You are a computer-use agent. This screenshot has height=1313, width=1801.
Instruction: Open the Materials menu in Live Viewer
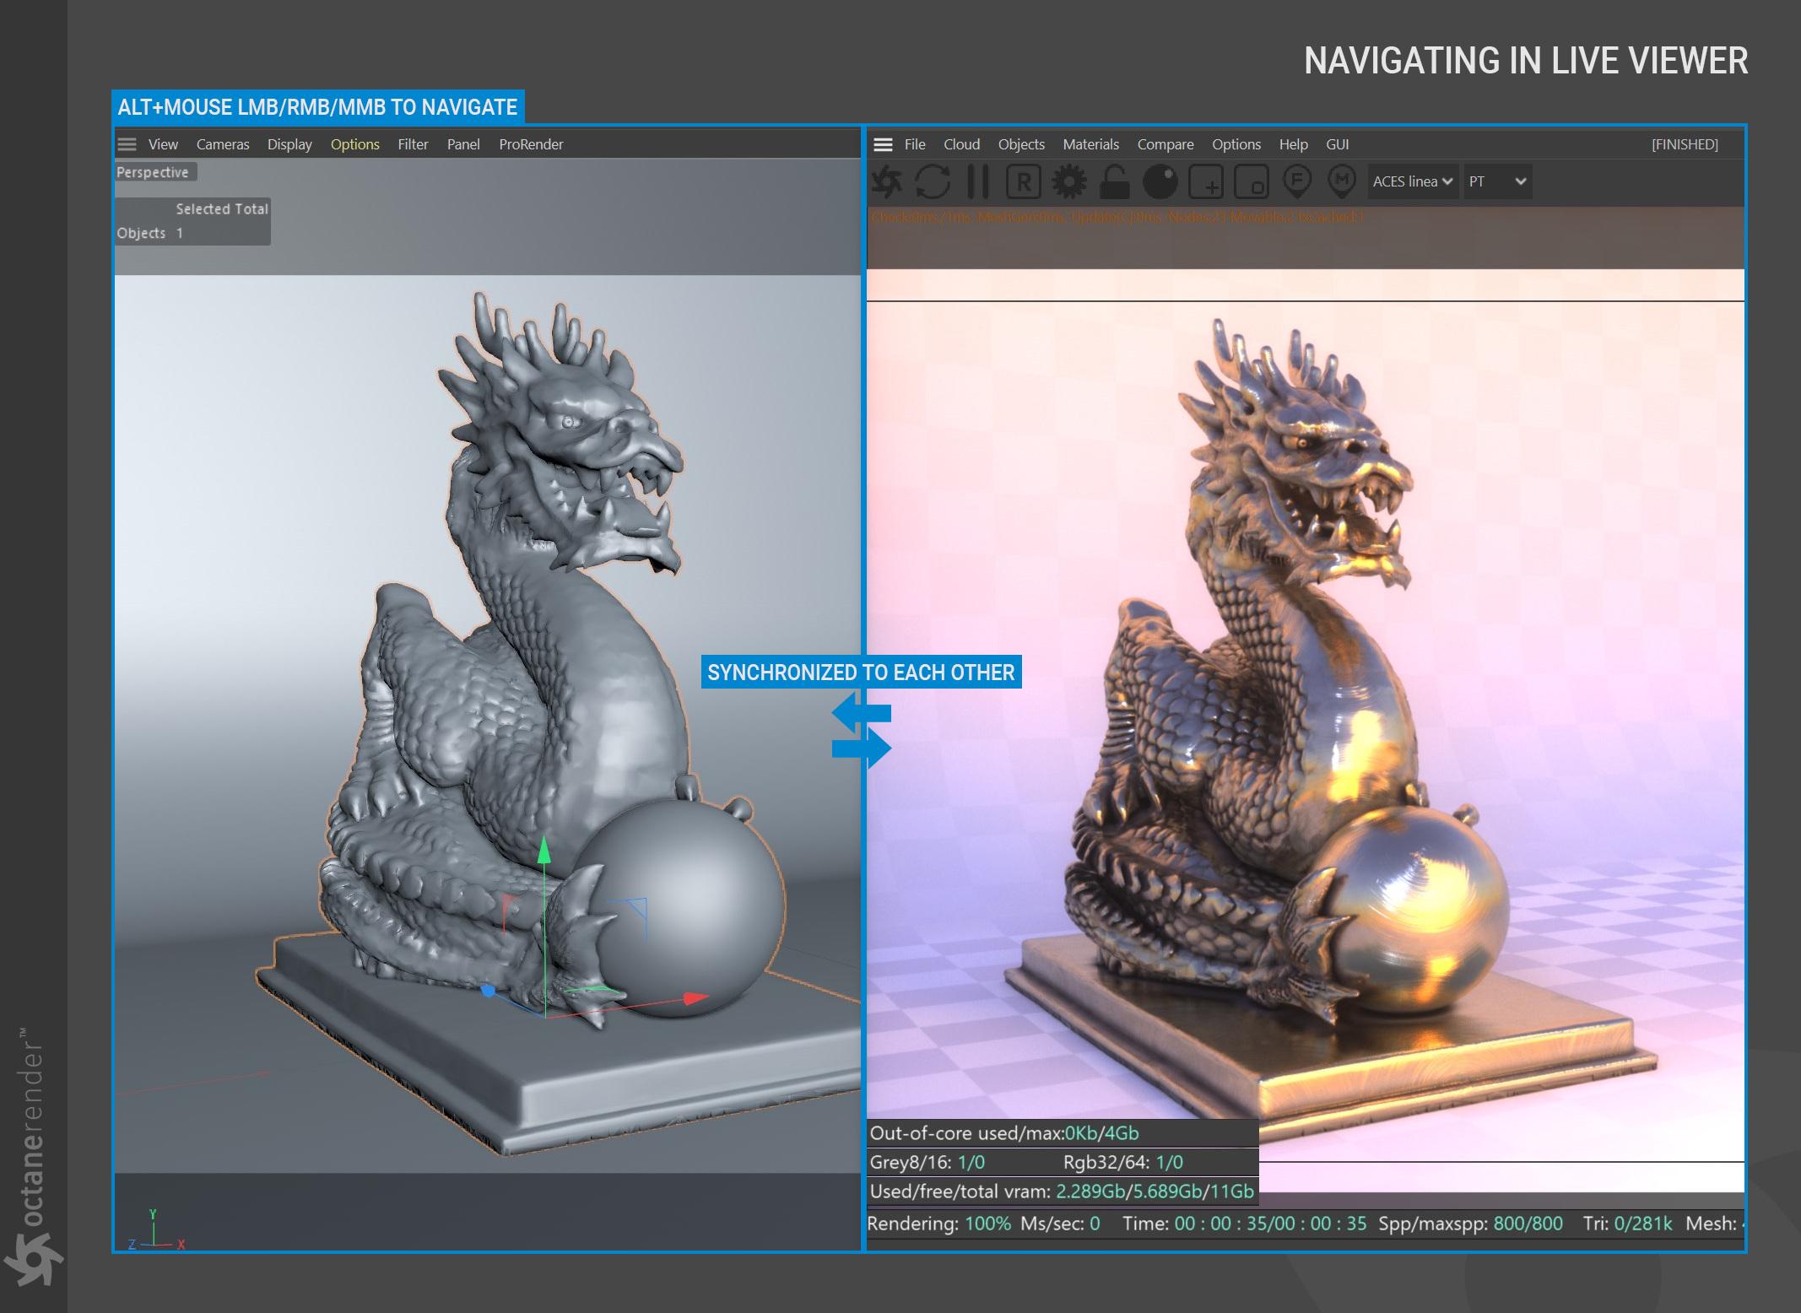pos(1090,144)
